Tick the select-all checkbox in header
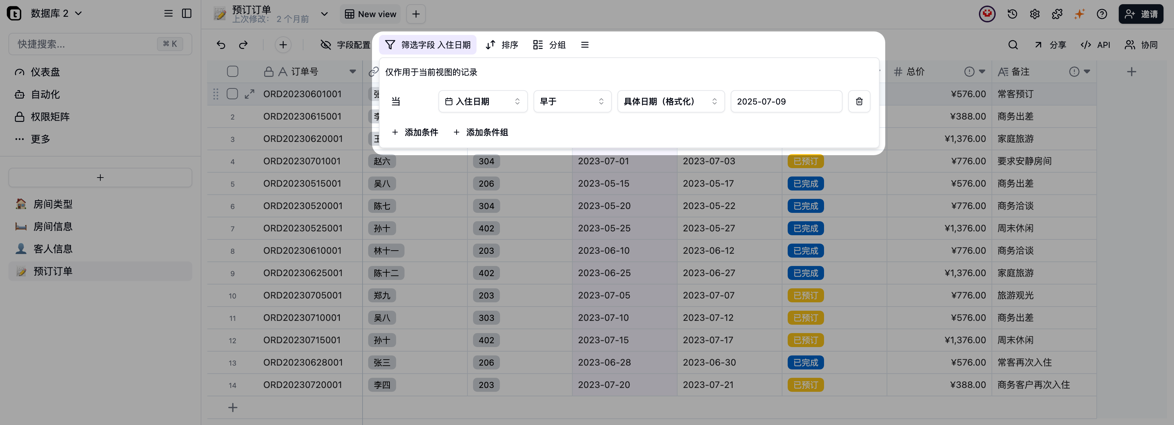1174x425 pixels. point(232,72)
